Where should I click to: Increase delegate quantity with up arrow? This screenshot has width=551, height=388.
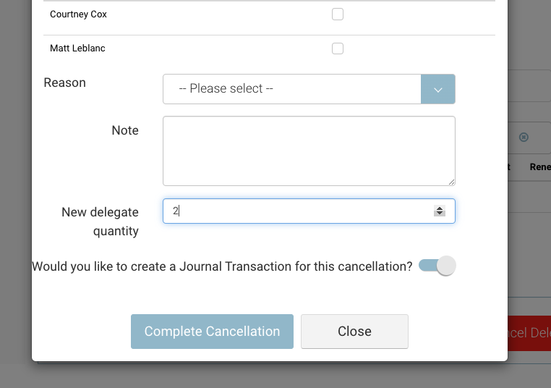(x=439, y=208)
